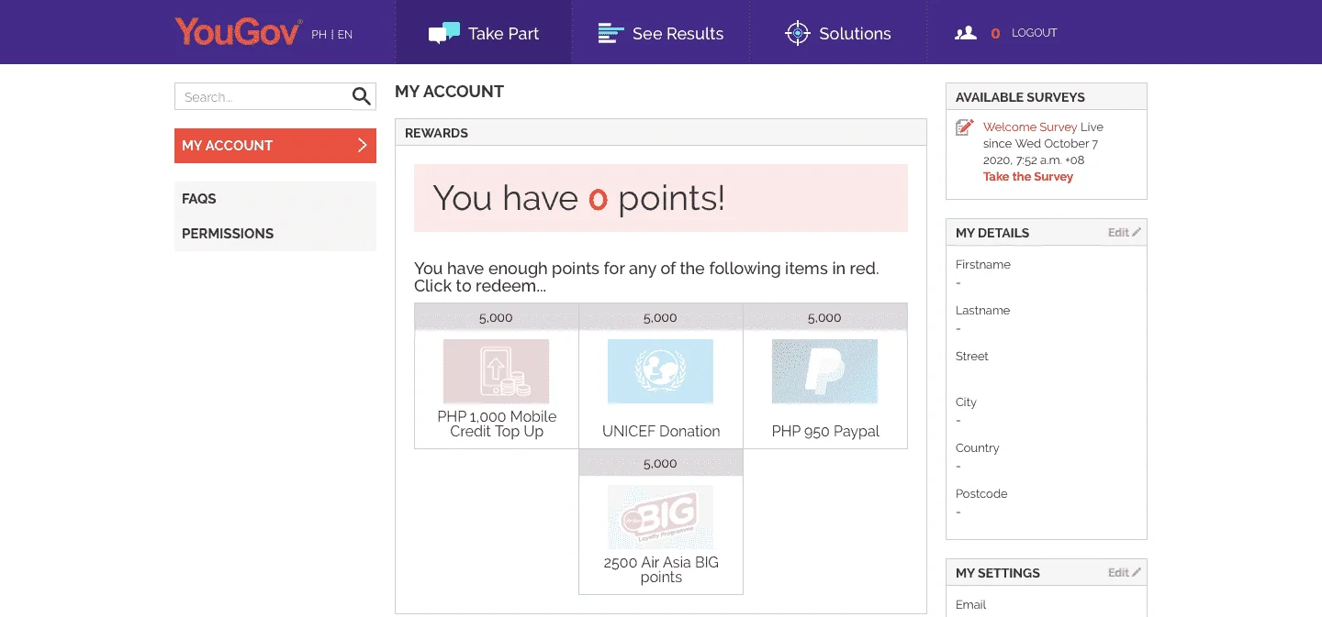Switch language with the EN link
The image size is (1322, 617).
coord(344,35)
